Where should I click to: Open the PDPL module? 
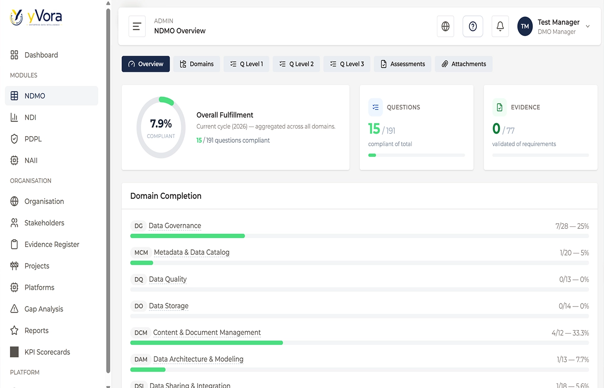(52, 139)
